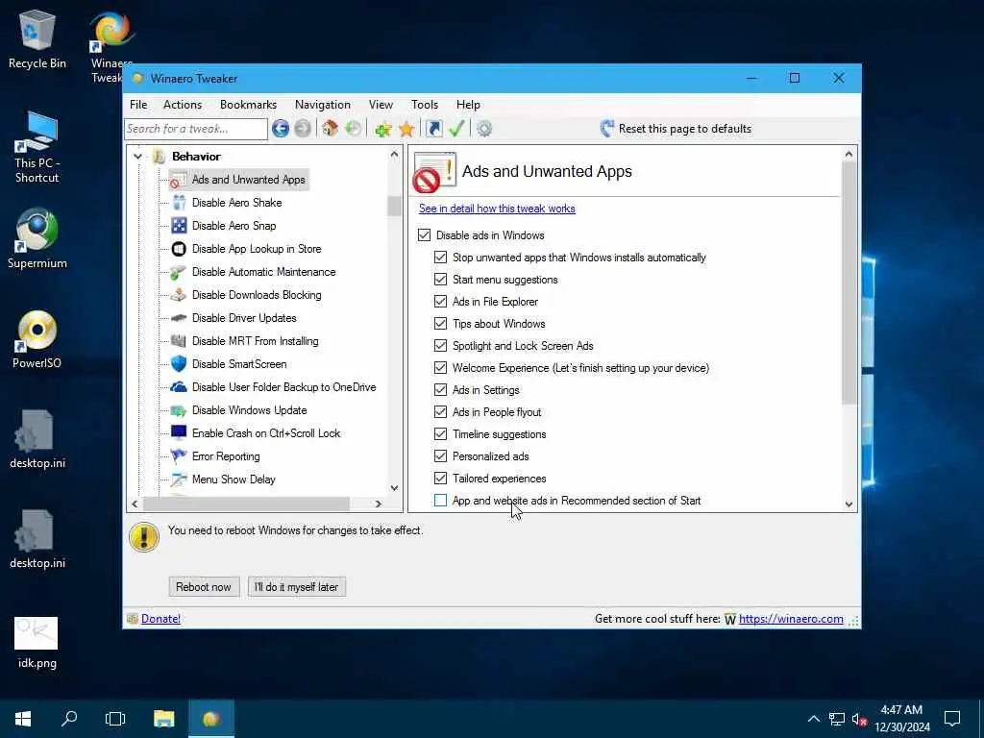The width and height of the screenshot is (984, 738).
Task: Click tree horizontal scroll left arrow
Action: 135,504
